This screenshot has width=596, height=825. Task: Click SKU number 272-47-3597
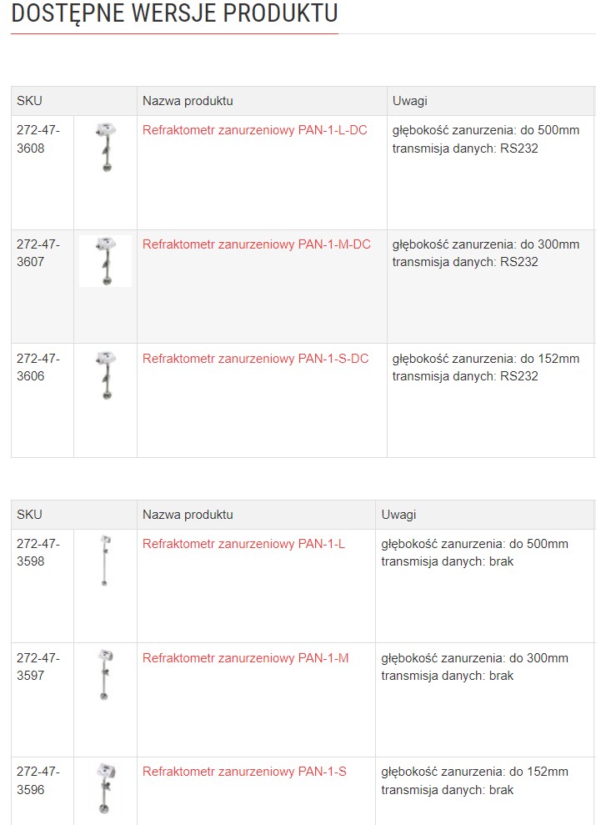coord(38,667)
